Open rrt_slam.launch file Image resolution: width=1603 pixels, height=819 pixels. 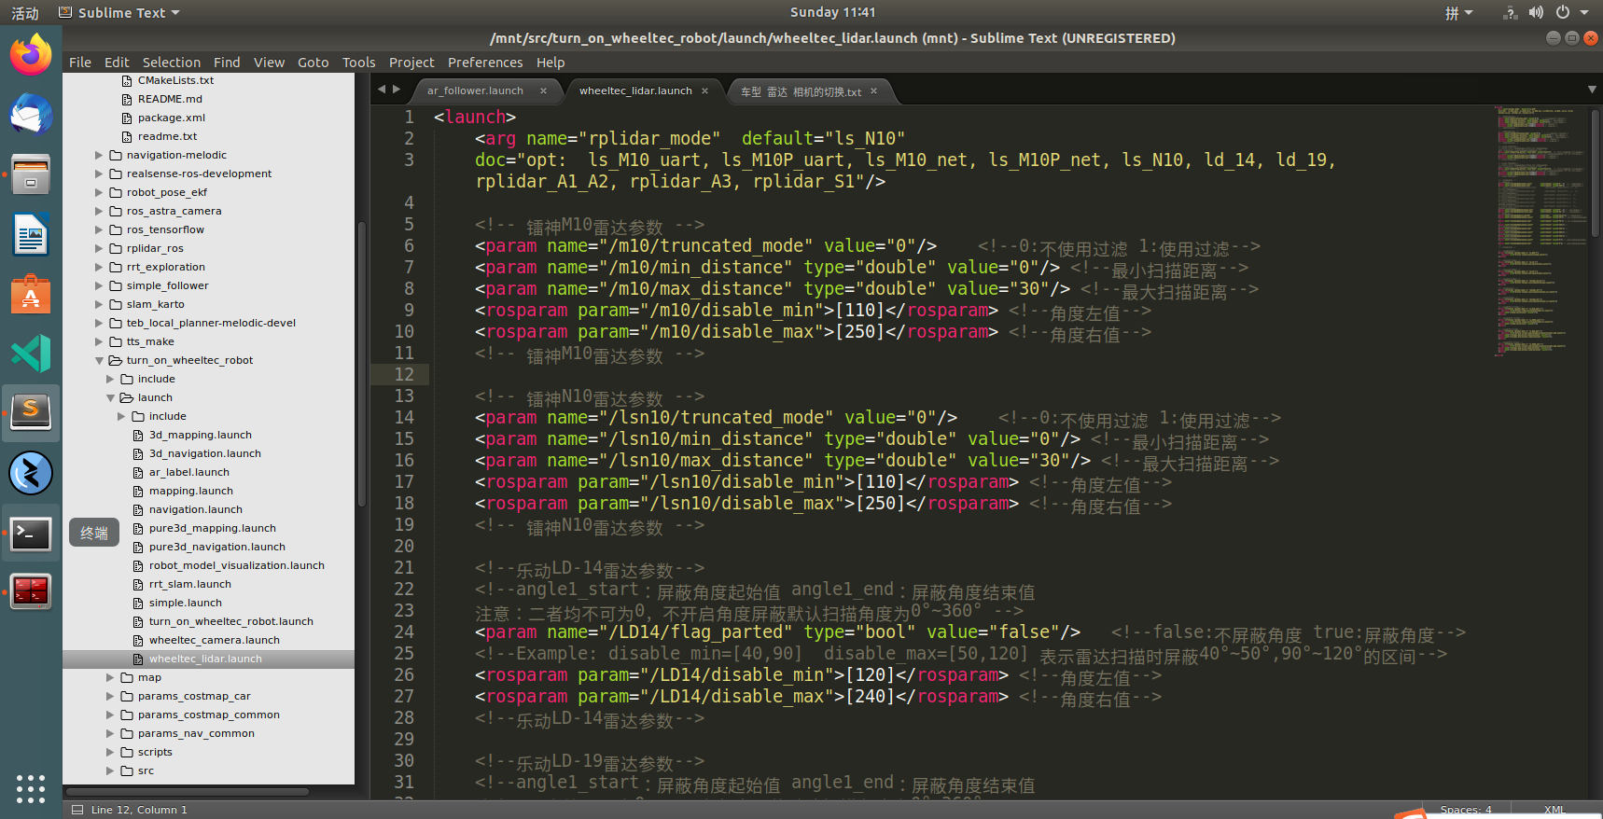click(190, 584)
